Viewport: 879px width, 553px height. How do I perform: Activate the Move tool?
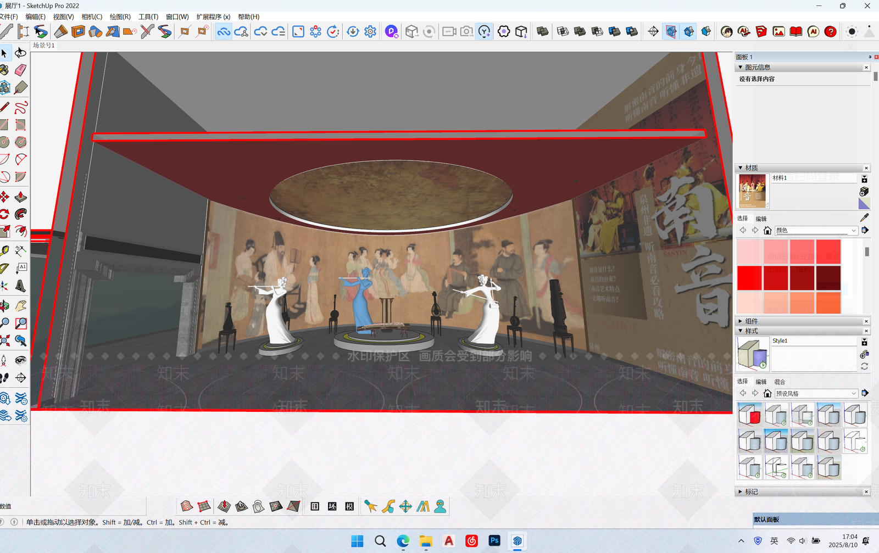[4, 197]
